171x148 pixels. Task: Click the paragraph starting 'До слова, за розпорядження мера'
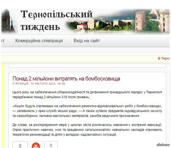[x=87, y=130]
